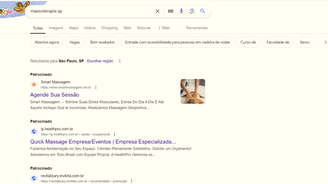The height and width of the screenshot is (184, 328).
Task: Switch to the Web tab
Action: coord(127,28)
